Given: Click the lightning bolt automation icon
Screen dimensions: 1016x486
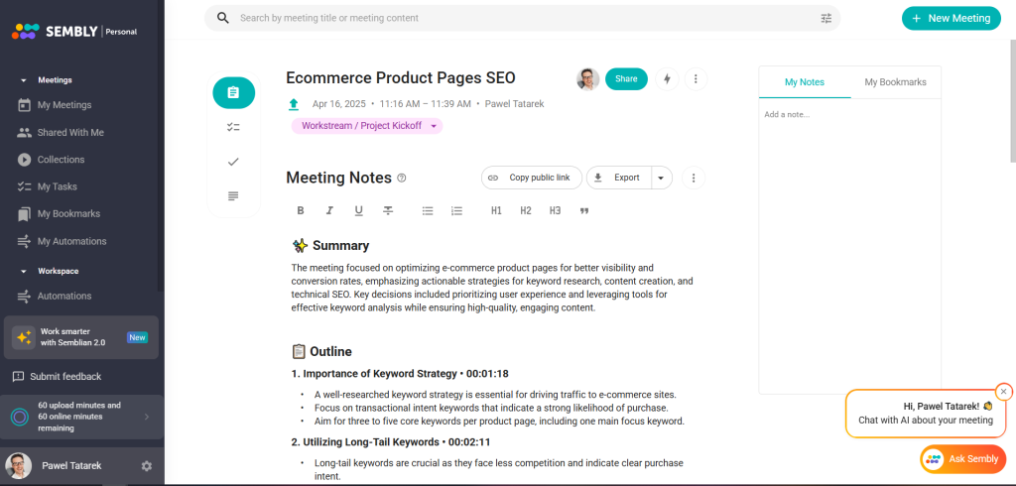Looking at the screenshot, I should [667, 79].
